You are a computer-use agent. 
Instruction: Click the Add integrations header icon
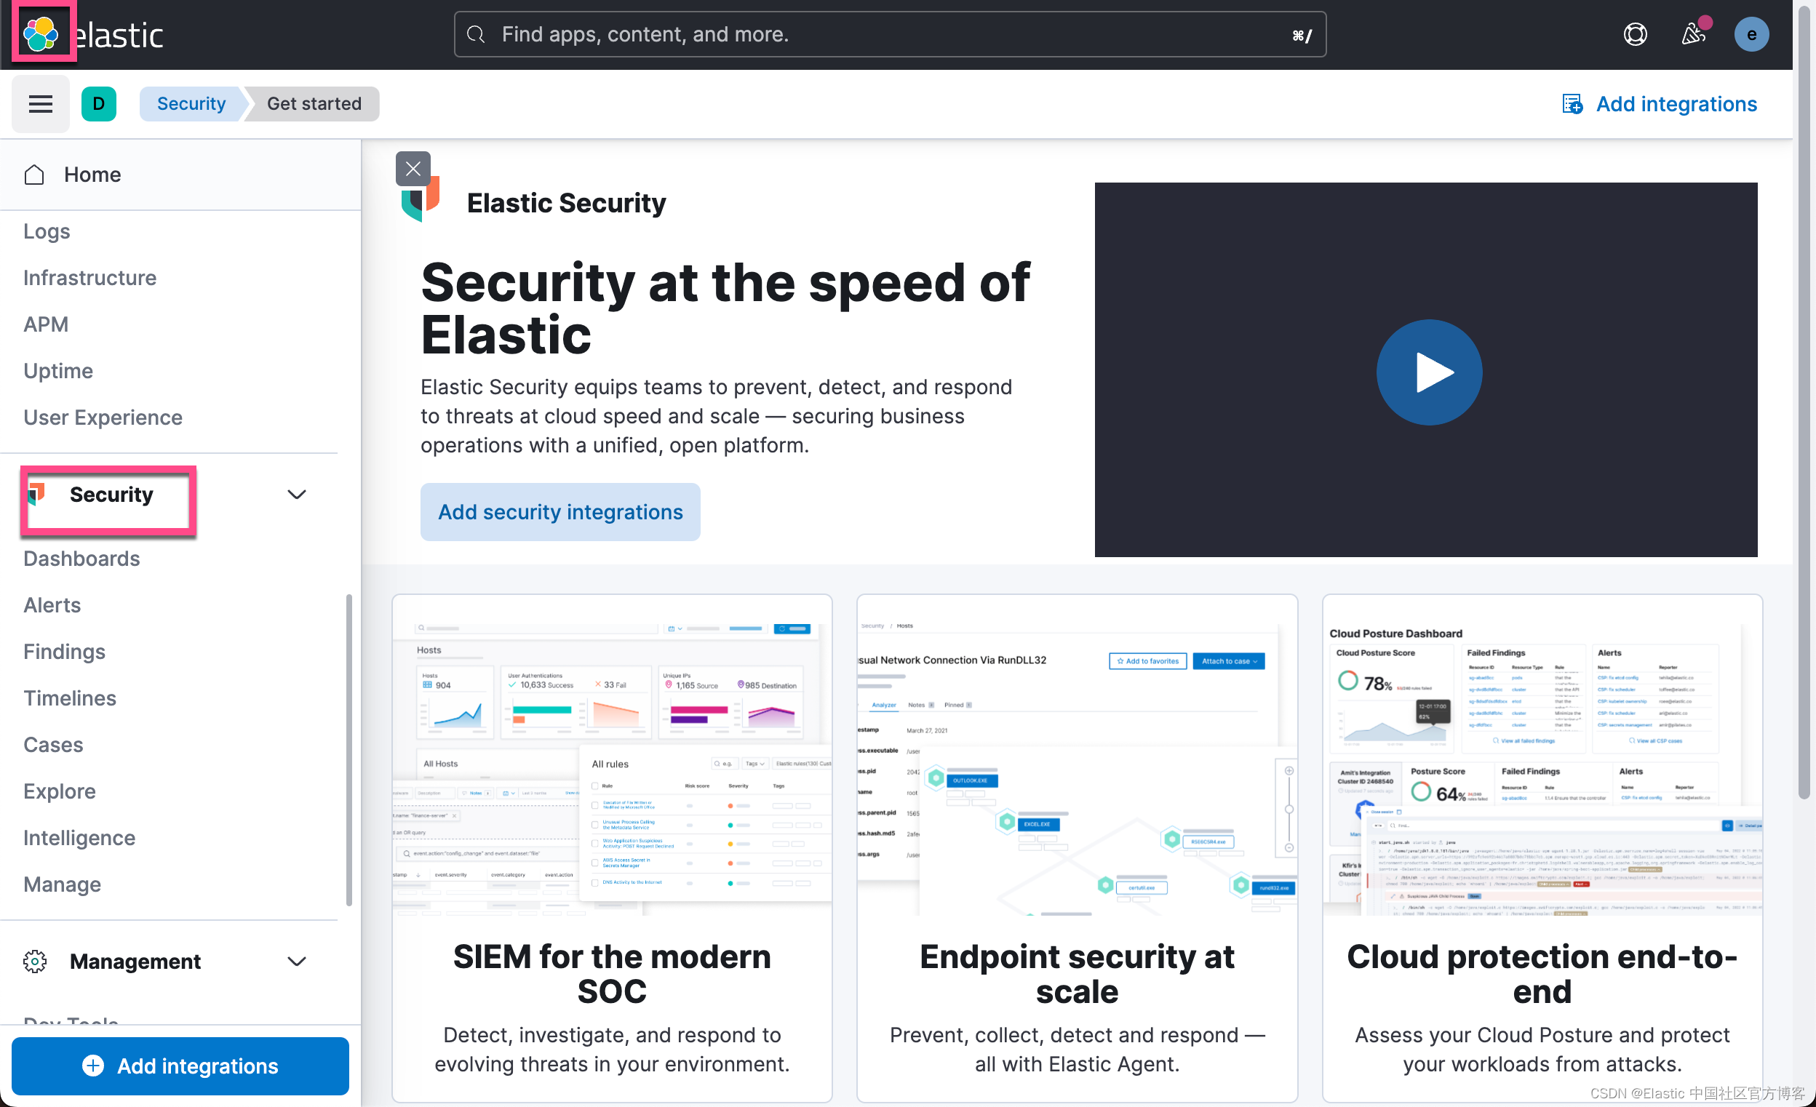[1572, 104]
